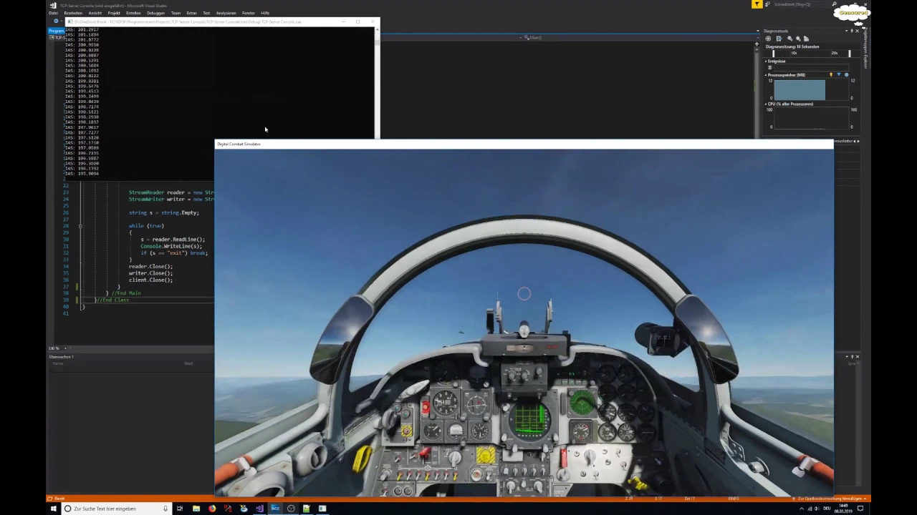The width and height of the screenshot is (917, 515).
Task: Open the Projekt menu
Action: (x=114, y=13)
